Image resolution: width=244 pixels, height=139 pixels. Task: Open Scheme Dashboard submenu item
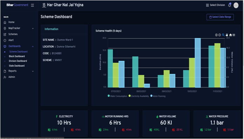tap(18, 51)
